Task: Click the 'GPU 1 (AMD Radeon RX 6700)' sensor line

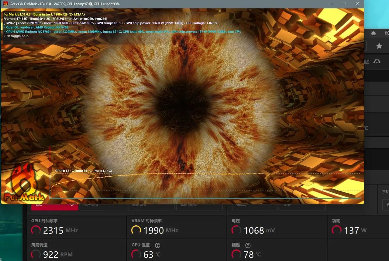Action: click(x=122, y=31)
